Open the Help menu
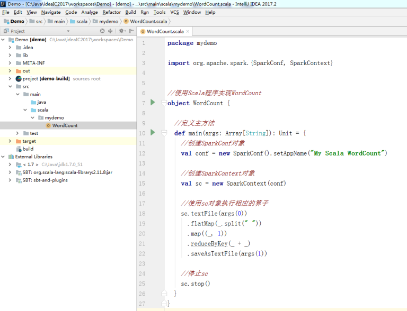Image resolution: width=407 pixels, height=311 pixels. click(210, 12)
